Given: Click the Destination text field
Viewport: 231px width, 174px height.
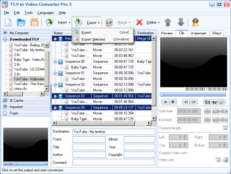Looking at the screenshot, I should (114, 132).
